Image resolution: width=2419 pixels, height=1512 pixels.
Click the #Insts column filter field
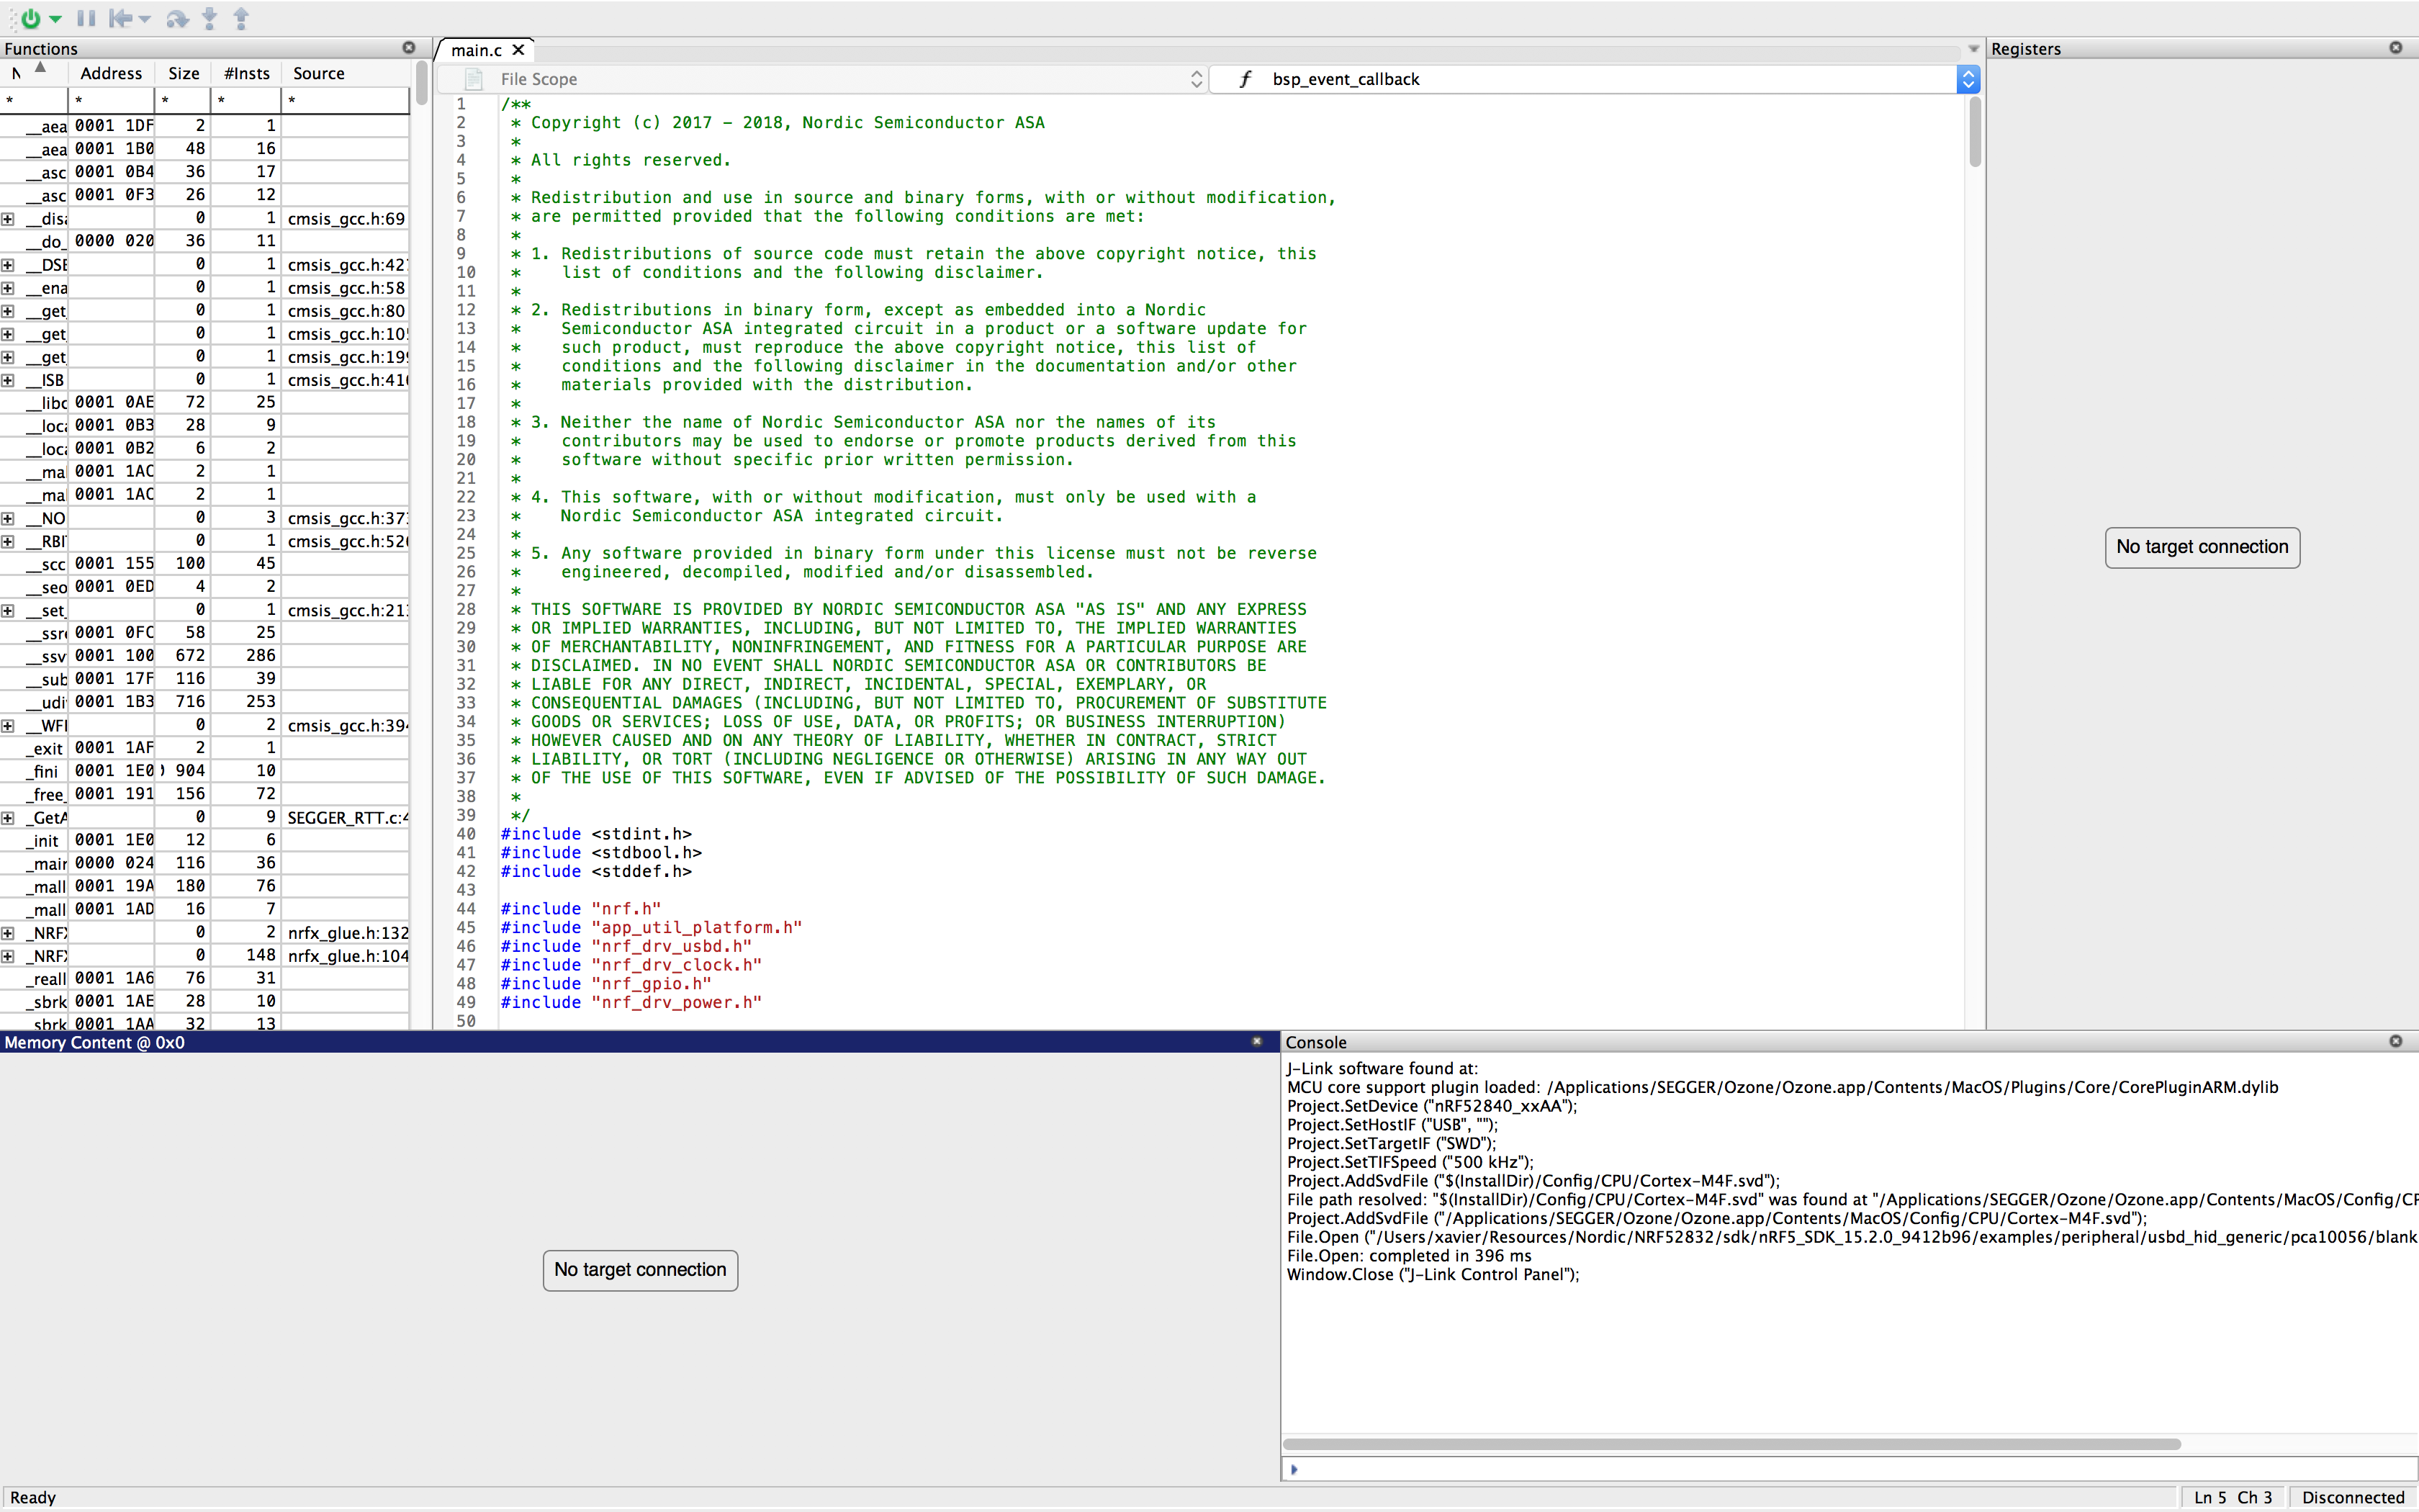click(x=246, y=100)
